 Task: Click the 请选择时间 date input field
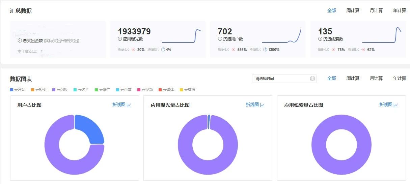tap(280, 79)
